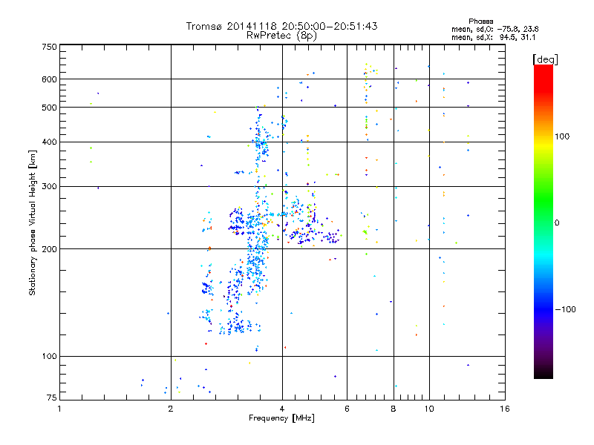
Task: Click the colorbar tick label "-100"
Action: coord(565,309)
